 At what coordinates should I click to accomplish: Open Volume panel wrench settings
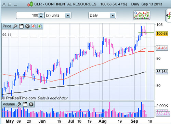point(19,104)
